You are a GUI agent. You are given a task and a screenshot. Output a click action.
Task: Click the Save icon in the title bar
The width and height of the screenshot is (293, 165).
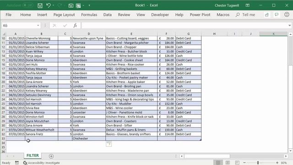point(40,5)
